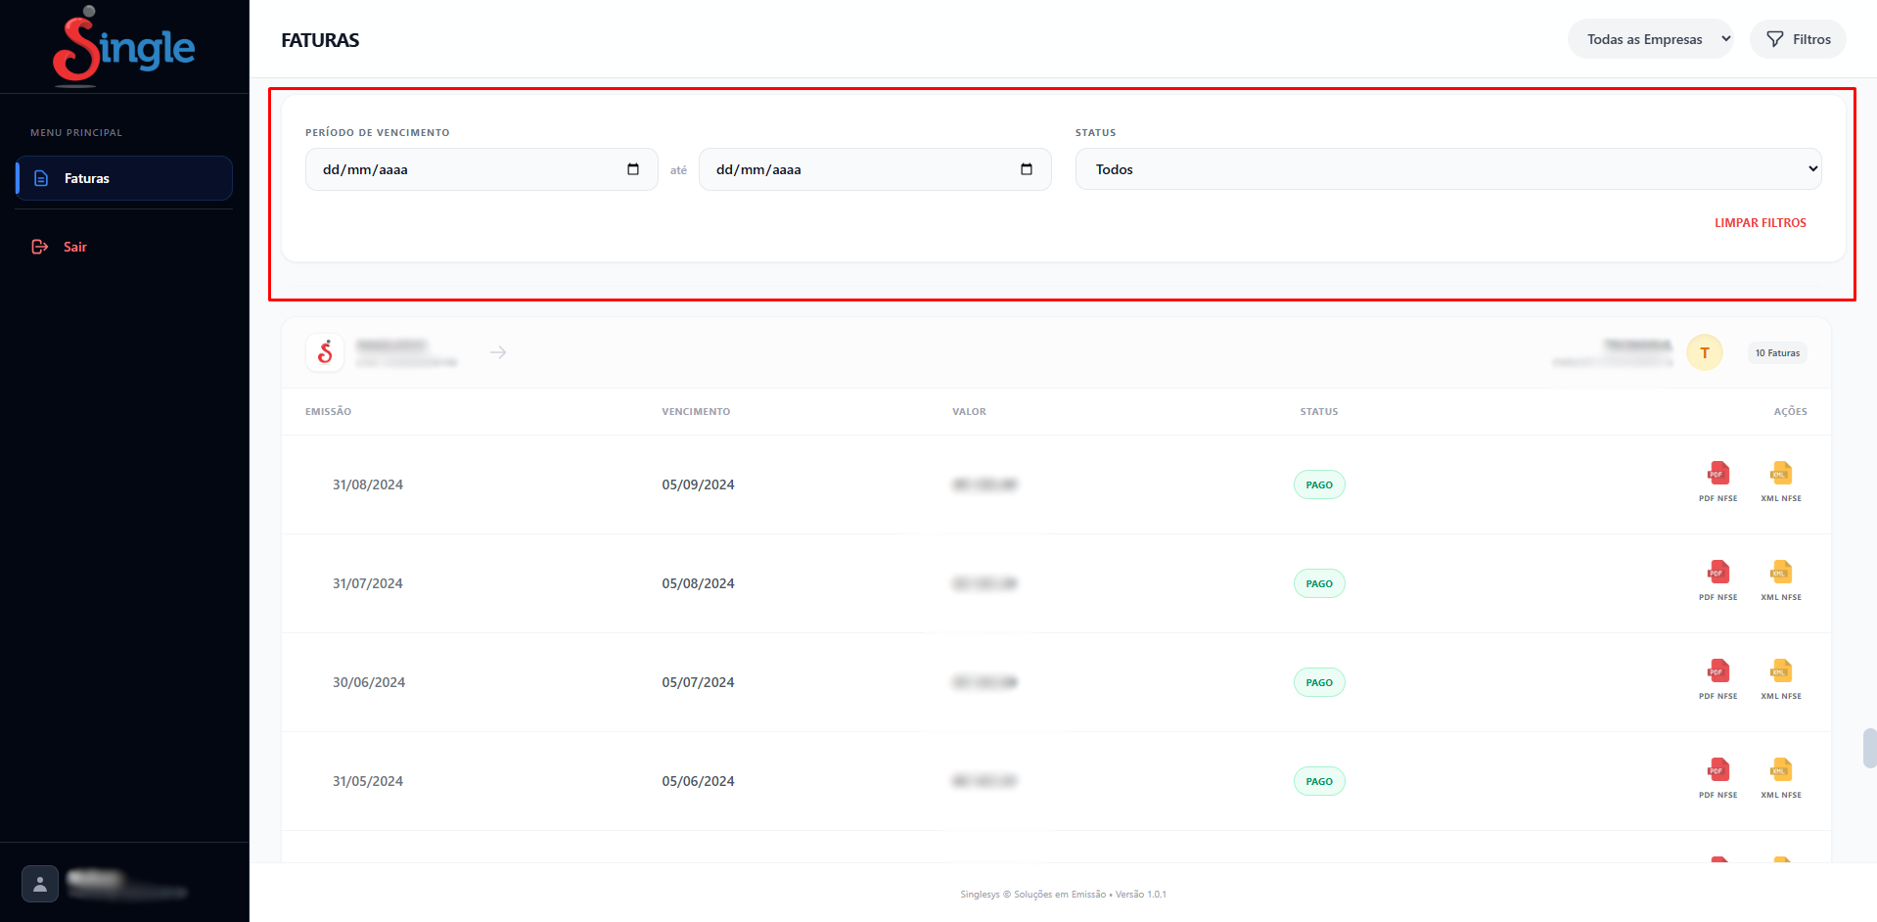Viewport: 1877px width, 922px height.
Task: Download PDF NFSE for 31/05/2024 invoice
Action: (x=1718, y=778)
